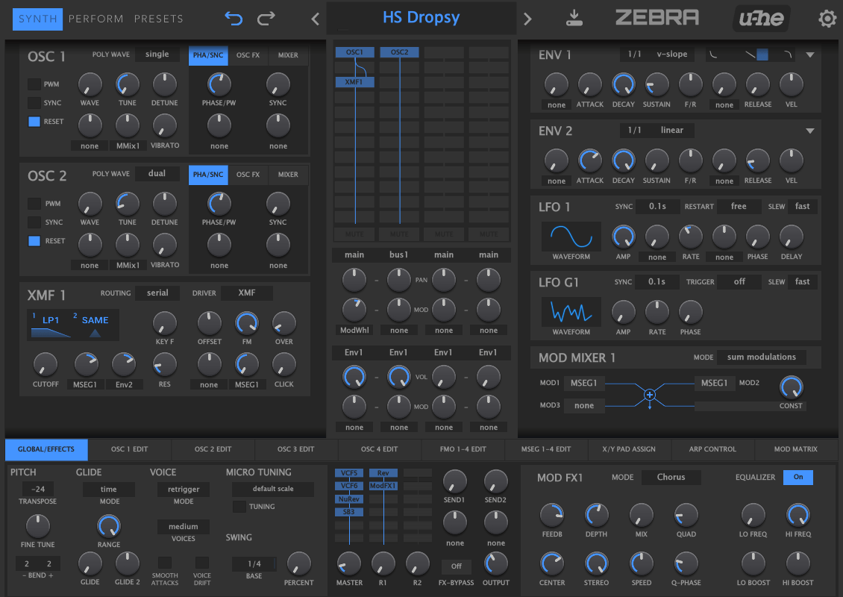Image resolution: width=843 pixels, height=597 pixels.
Task: Load the previous preset with left chevron
Action: point(315,19)
